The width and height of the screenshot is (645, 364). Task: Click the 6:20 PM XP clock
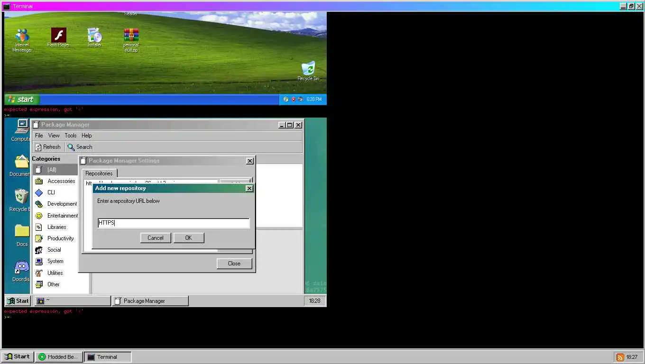point(314,100)
